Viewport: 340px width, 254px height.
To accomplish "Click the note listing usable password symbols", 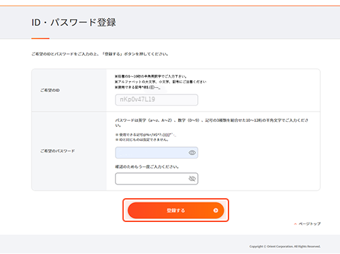I will (146, 135).
